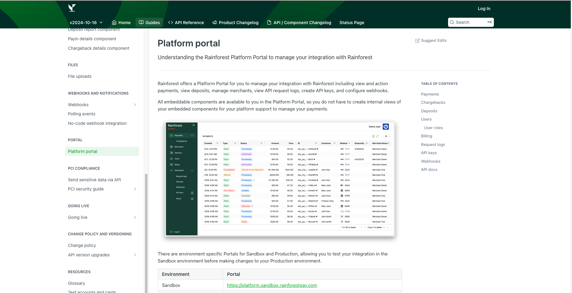Open the Sandbox portal link
The width and height of the screenshot is (572, 293).
click(x=272, y=285)
